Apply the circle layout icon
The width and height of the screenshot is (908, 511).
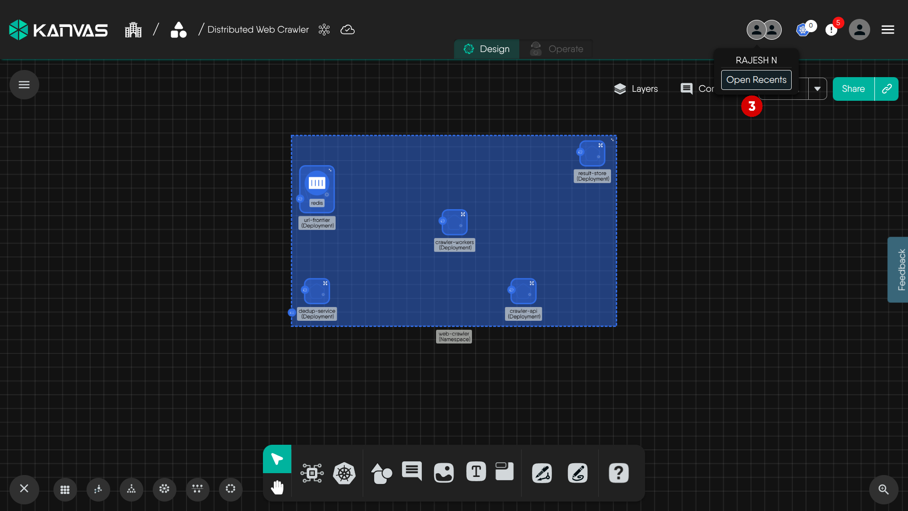point(231,489)
